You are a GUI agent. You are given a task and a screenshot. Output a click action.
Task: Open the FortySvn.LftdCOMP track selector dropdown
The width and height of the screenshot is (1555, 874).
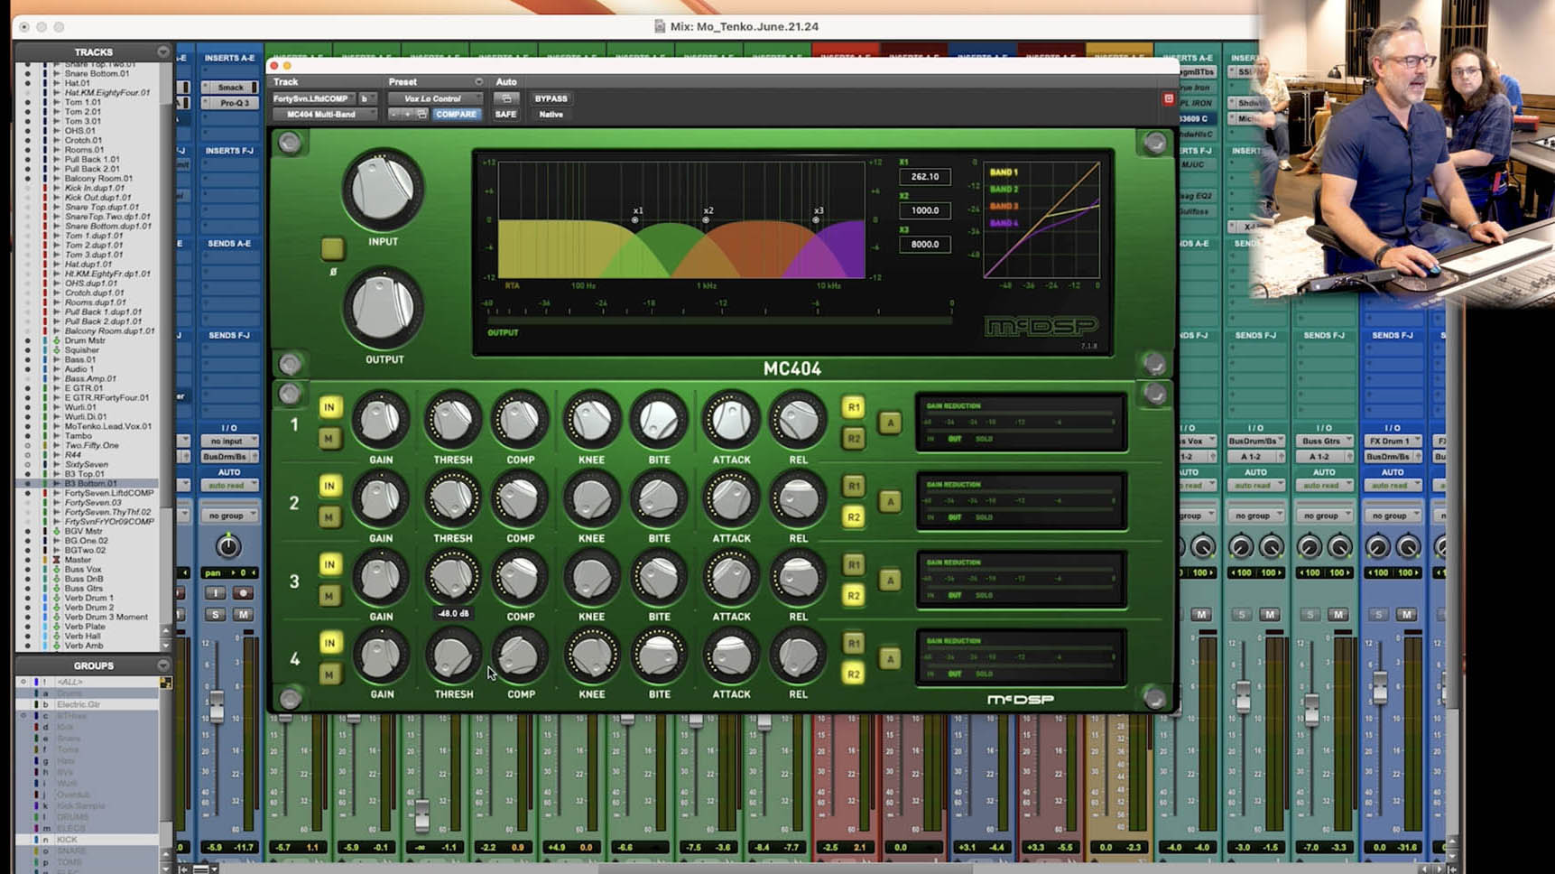pos(313,98)
